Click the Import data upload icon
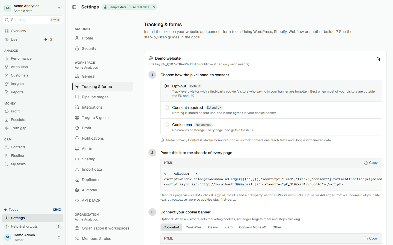The image size is (393, 245). 77,169
